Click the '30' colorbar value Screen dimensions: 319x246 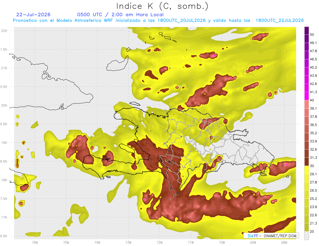(312, 166)
